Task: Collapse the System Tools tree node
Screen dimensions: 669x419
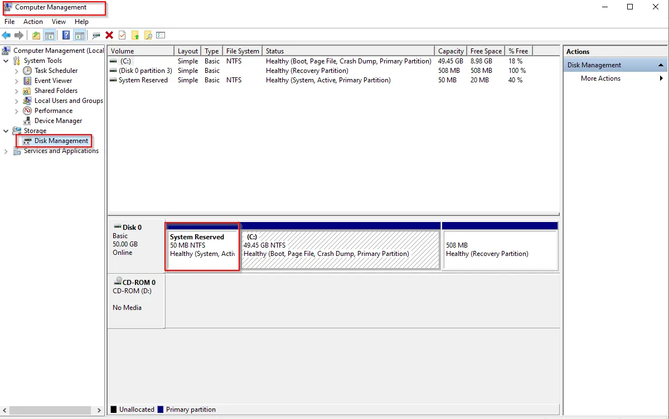Action: click(6, 61)
